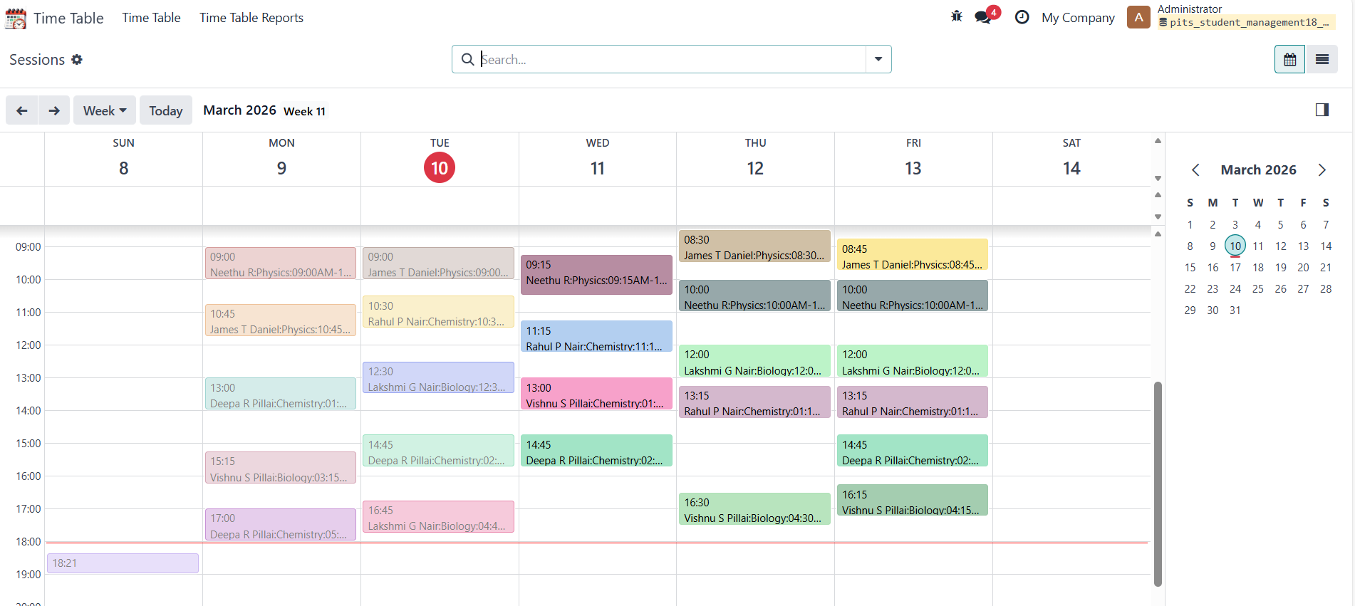Open the Sessions settings gear
The height and width of the screenshot is (606, 1355).
[77, 60]
